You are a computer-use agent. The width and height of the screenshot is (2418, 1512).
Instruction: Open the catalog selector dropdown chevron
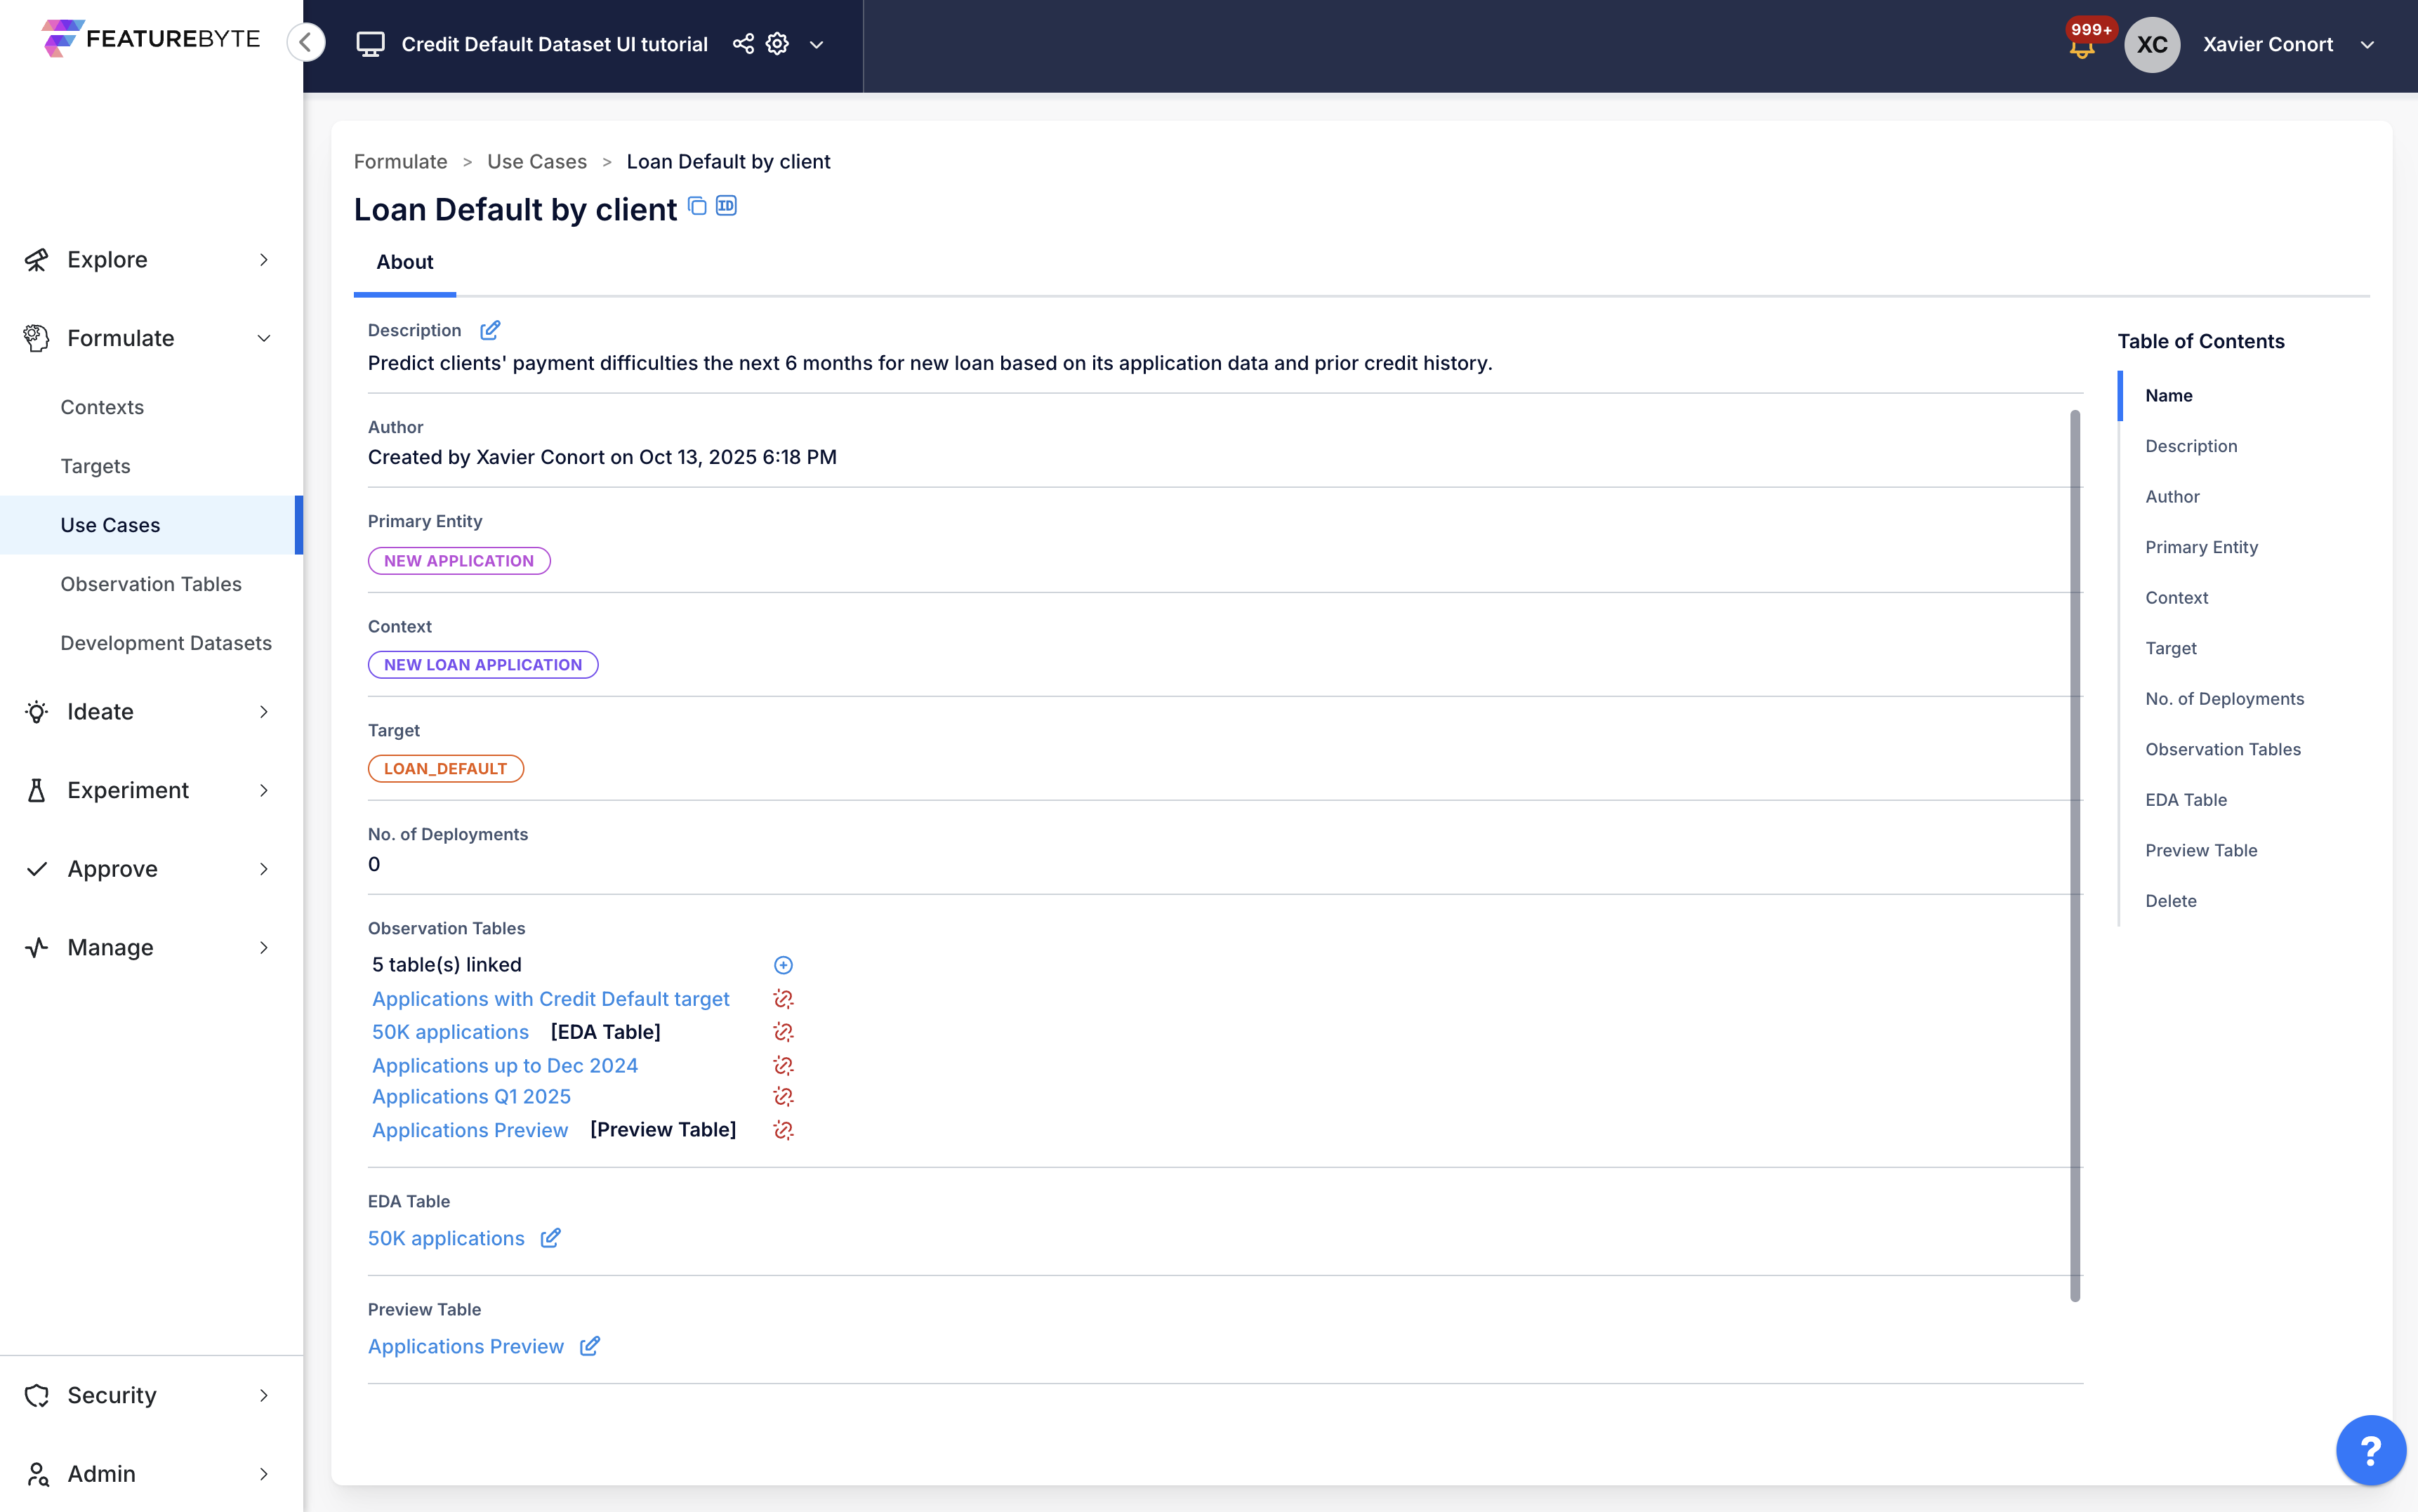816,45
